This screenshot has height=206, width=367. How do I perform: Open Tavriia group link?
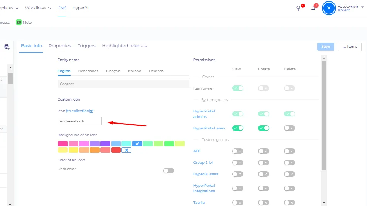point(199,202)
